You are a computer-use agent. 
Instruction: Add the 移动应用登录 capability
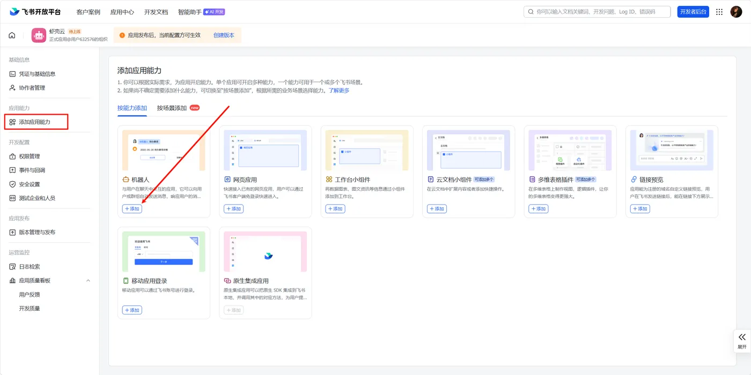(132, 310)
